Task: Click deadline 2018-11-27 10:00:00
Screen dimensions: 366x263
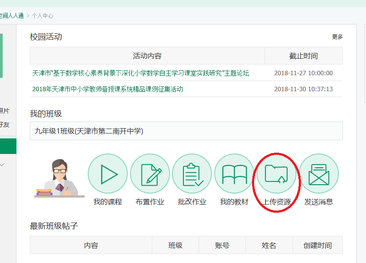Action: (304, 73)
